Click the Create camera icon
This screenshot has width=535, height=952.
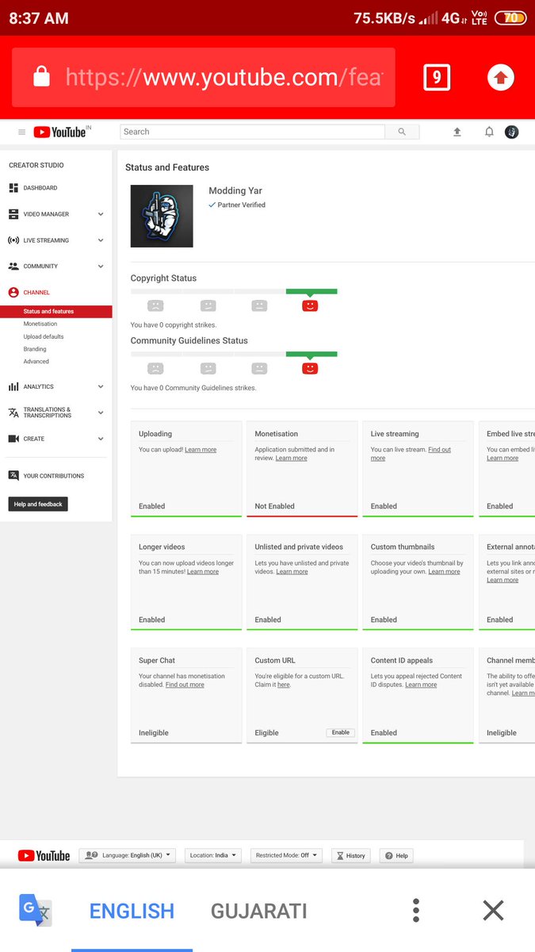pyautogui.click(x=13, y=439)
